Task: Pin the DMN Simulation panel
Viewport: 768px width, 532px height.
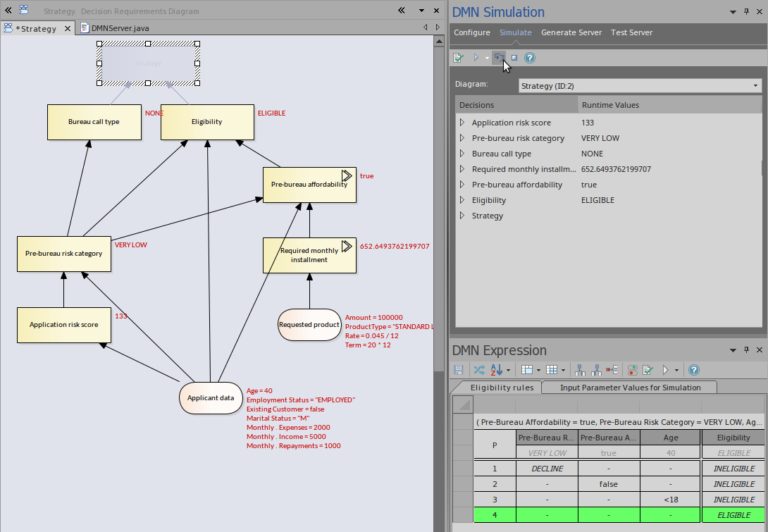Action: click(746, 12)
